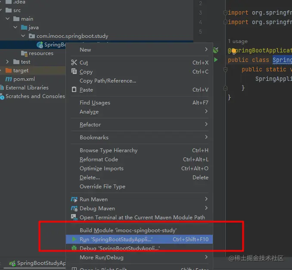Click line number 3 in the gutter
Image resolution: width=292 pixels, height=270 pixels.
pyautogui.click(x=200, y=12)
